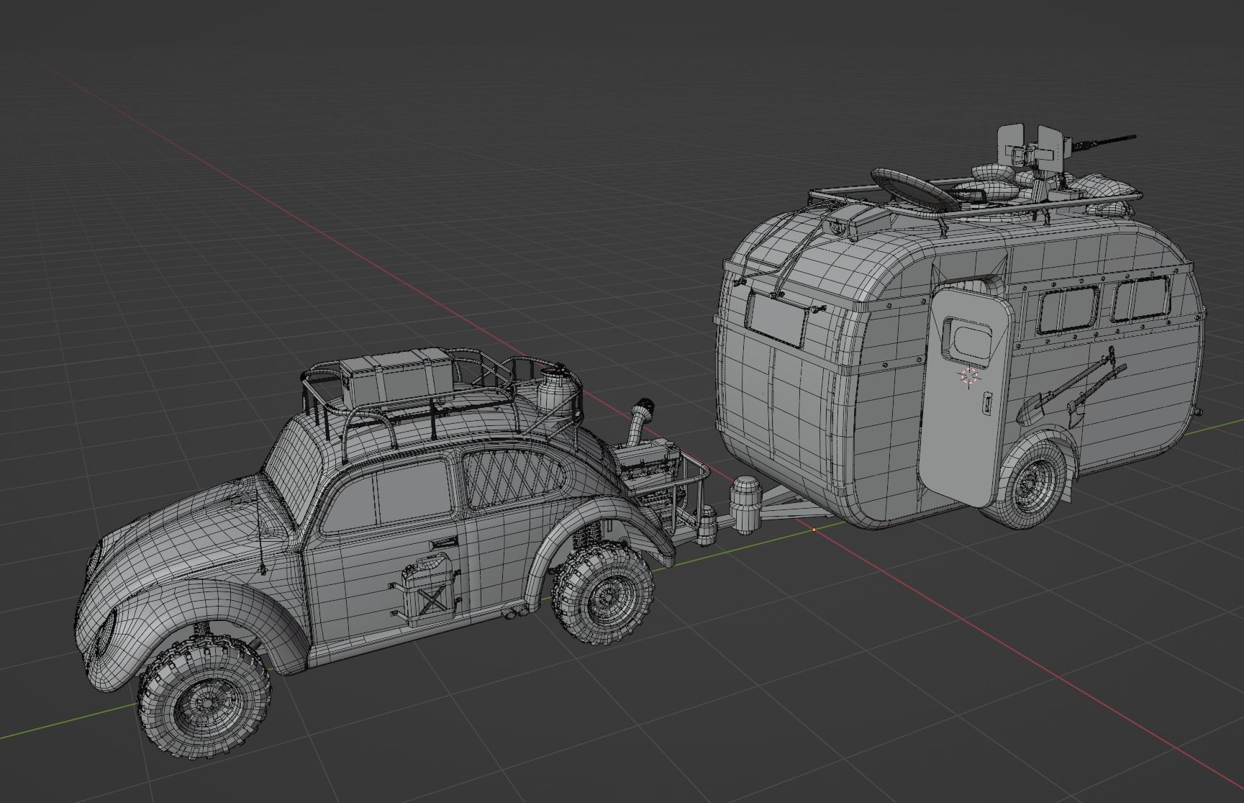
Task: Select the jerry can on Beetle door
Action: point(430,589)
